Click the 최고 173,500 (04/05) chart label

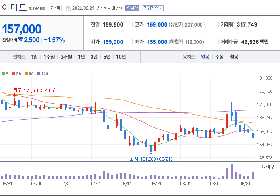[x=35, y=90]
